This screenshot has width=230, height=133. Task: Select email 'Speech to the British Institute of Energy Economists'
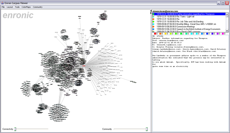point(189,29)
